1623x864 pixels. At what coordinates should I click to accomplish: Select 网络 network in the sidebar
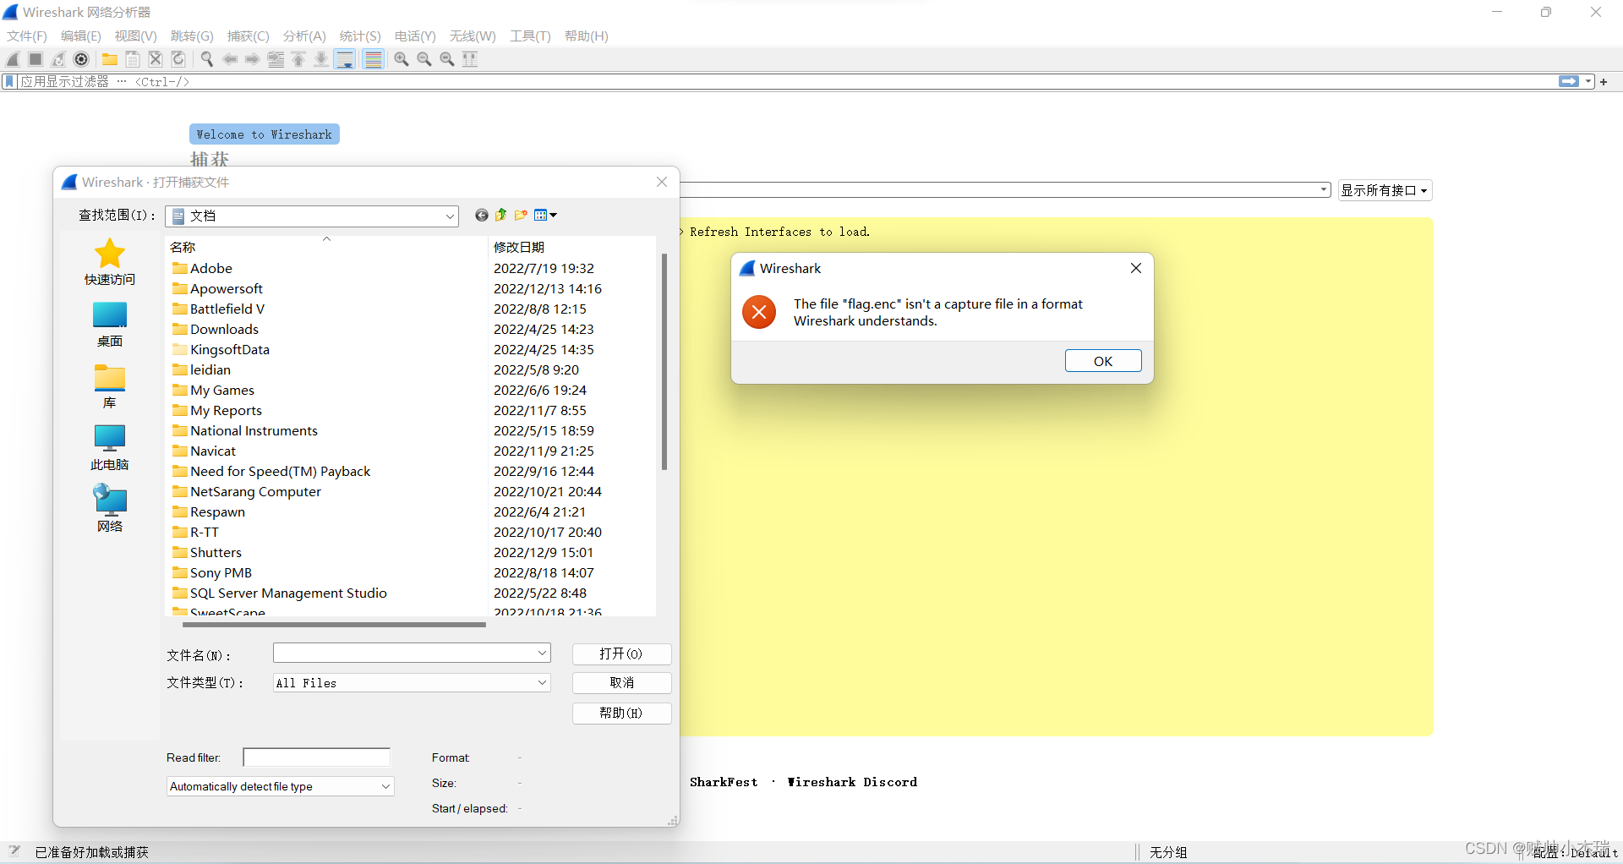pos(110,509)
